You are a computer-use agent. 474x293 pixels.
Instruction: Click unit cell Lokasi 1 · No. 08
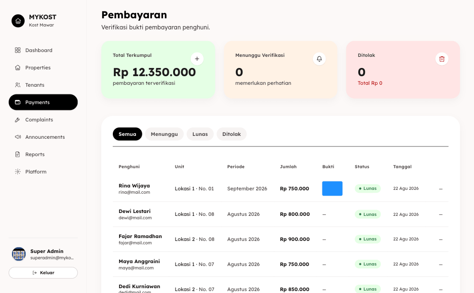(194, 214)
